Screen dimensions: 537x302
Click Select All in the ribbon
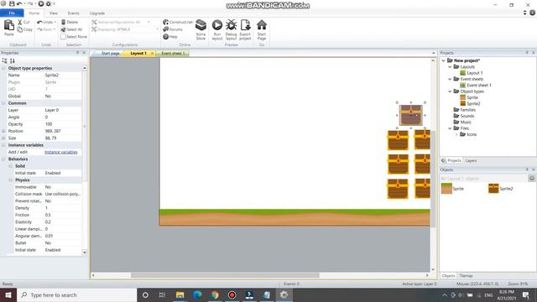(x=71, y=29)
